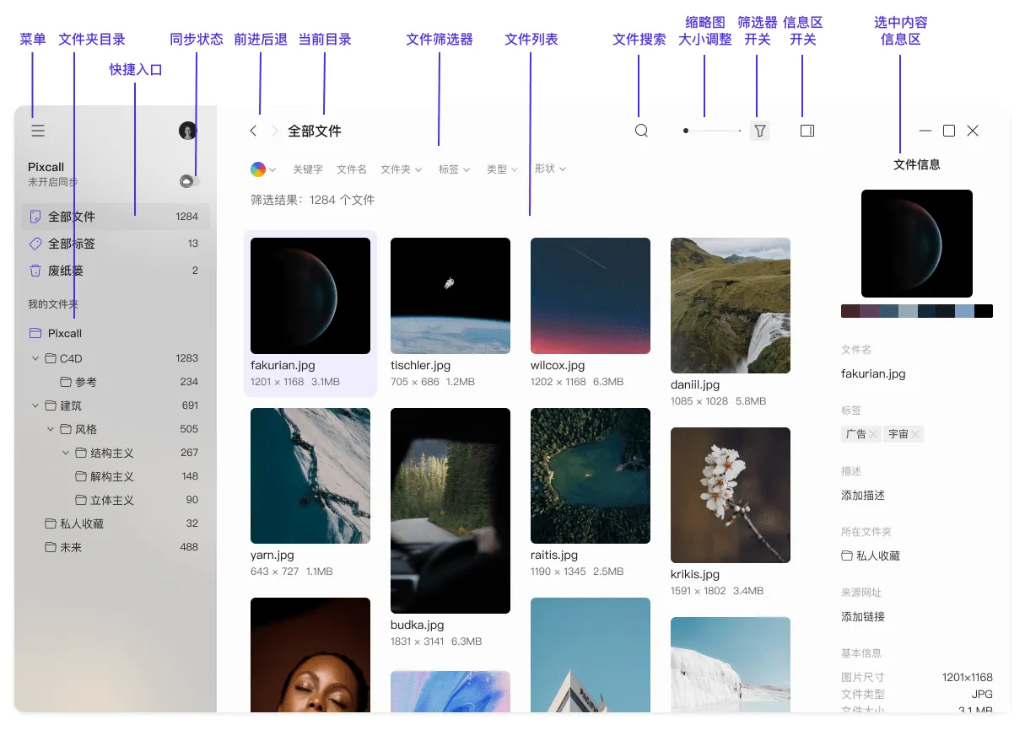The height and width of the screenshot is (730, 1025).
Task: Open 废纸篓 trash in the sidebar
Action: click(65, 271)
